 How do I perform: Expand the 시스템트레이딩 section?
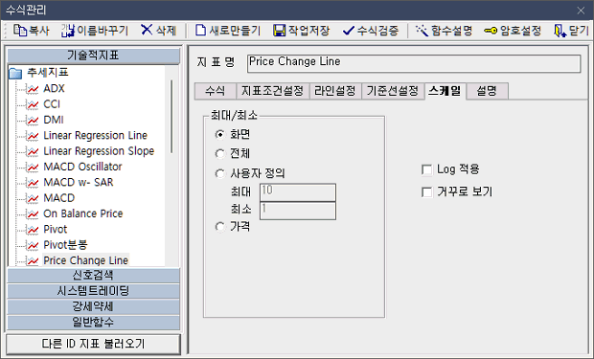(x=93, y=291)
